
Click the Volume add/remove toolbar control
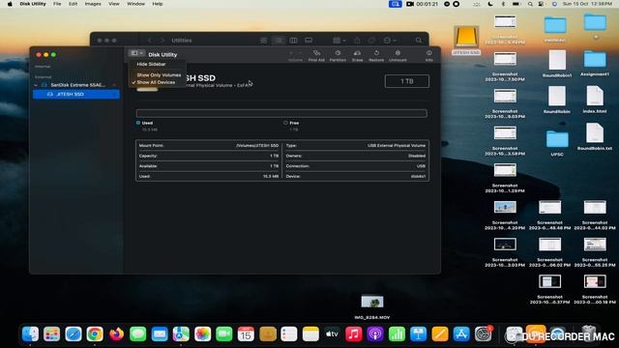coord(295,56)
